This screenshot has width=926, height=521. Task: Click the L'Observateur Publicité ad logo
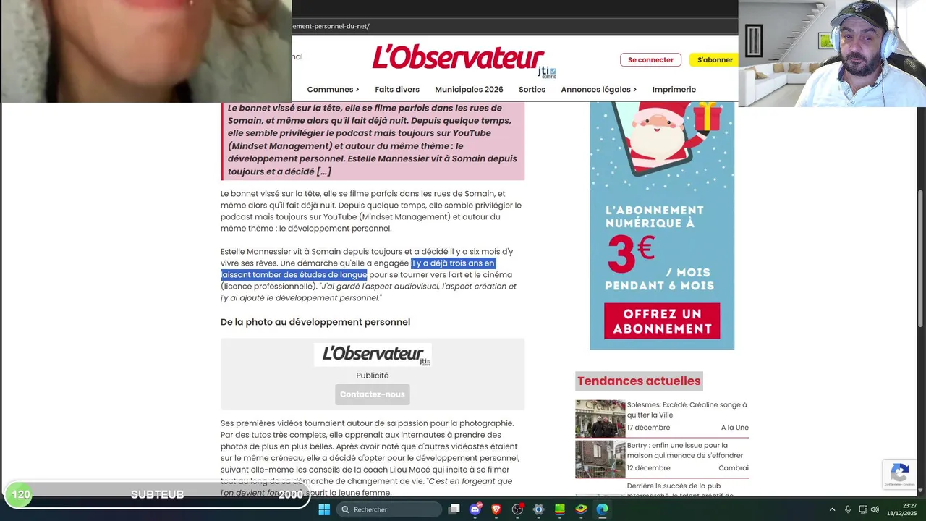373,355
